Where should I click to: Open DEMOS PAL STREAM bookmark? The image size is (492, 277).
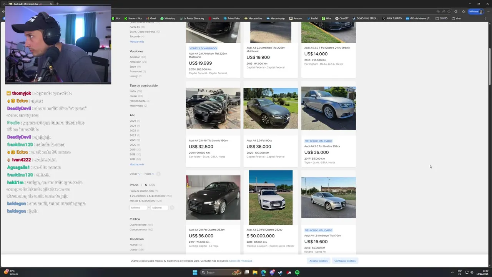[365, 18]
